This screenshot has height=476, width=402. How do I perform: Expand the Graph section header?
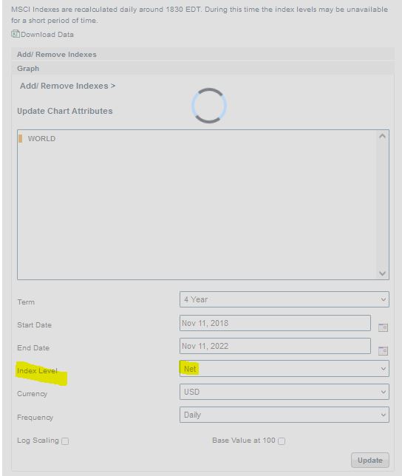coord(203,68)
